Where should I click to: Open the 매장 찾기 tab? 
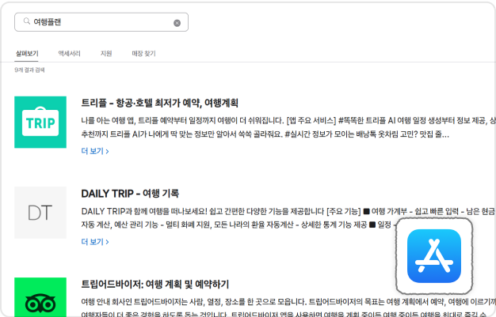coord(143,53)
